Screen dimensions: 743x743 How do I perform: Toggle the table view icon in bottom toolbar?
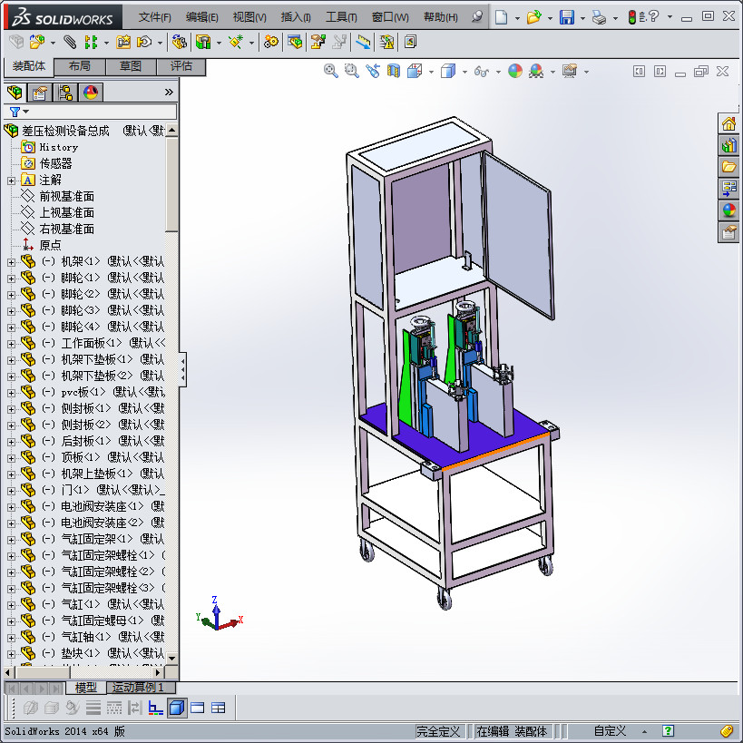(x=219, y=708)
